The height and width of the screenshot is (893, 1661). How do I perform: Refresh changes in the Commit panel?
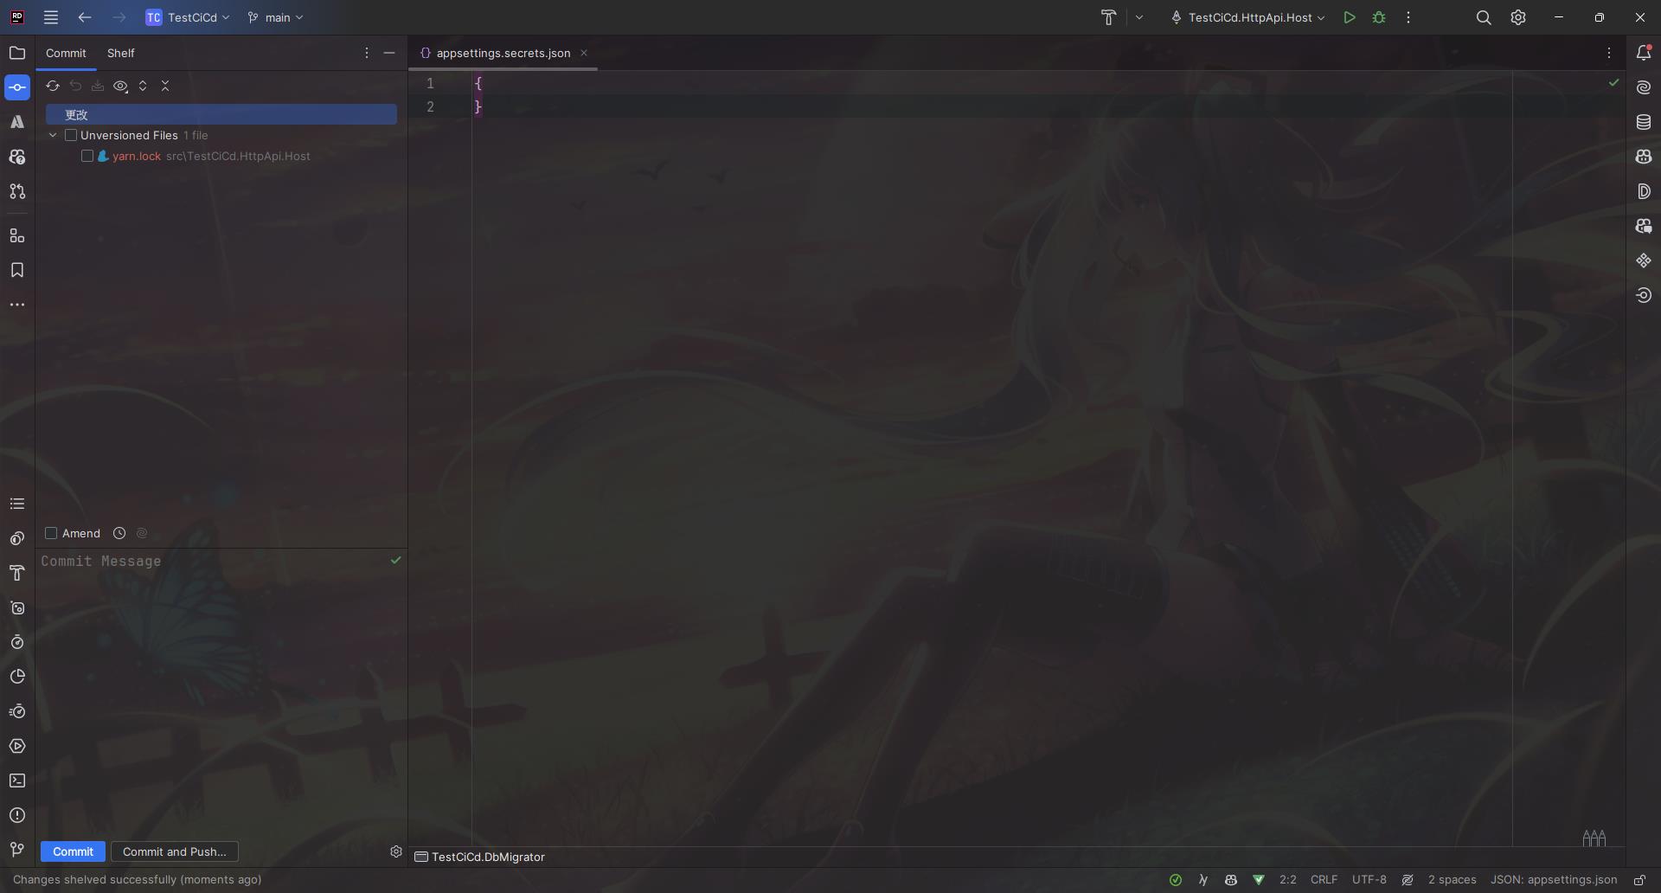pos(52,86)
